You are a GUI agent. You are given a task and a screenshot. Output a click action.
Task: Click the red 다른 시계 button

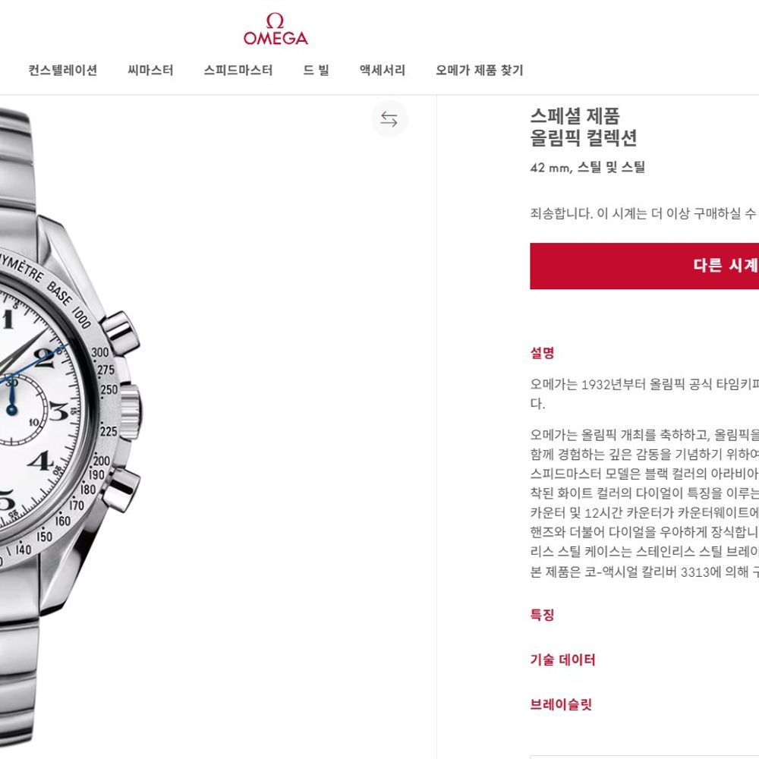click(x=644, y=266)
